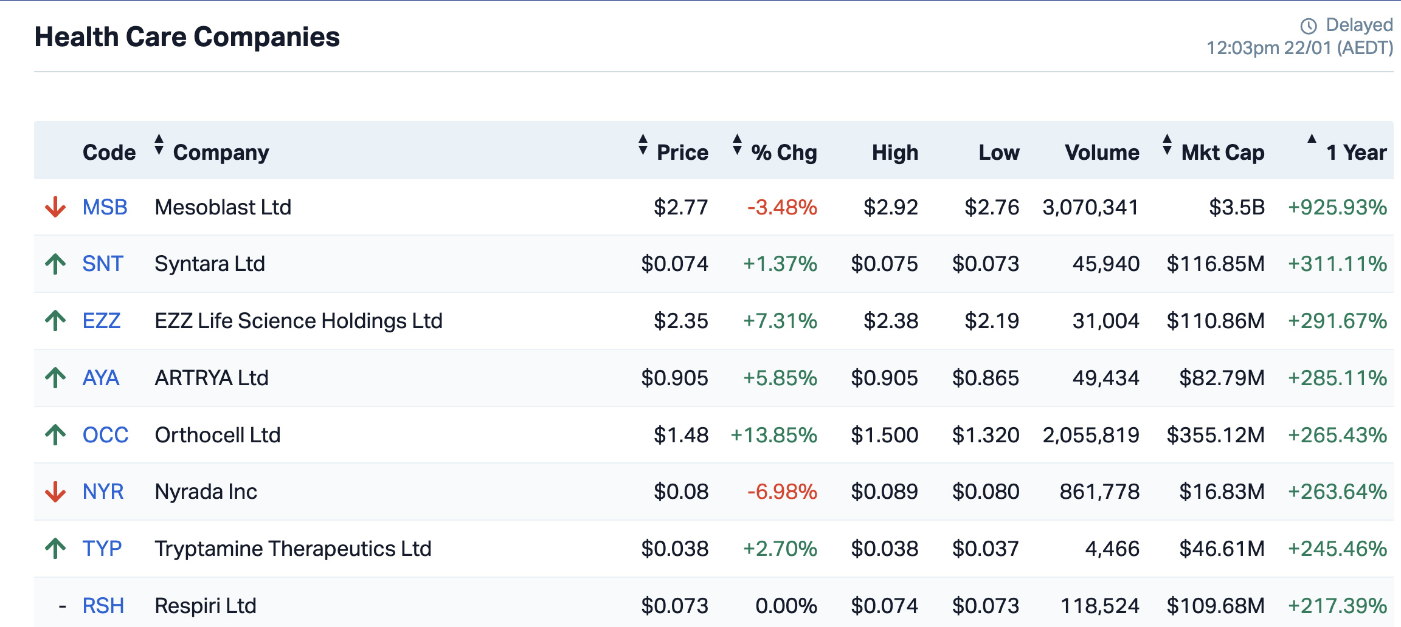Sort by % Chg using its sort arrows
1401x627 pixels.
click(738, 145)
